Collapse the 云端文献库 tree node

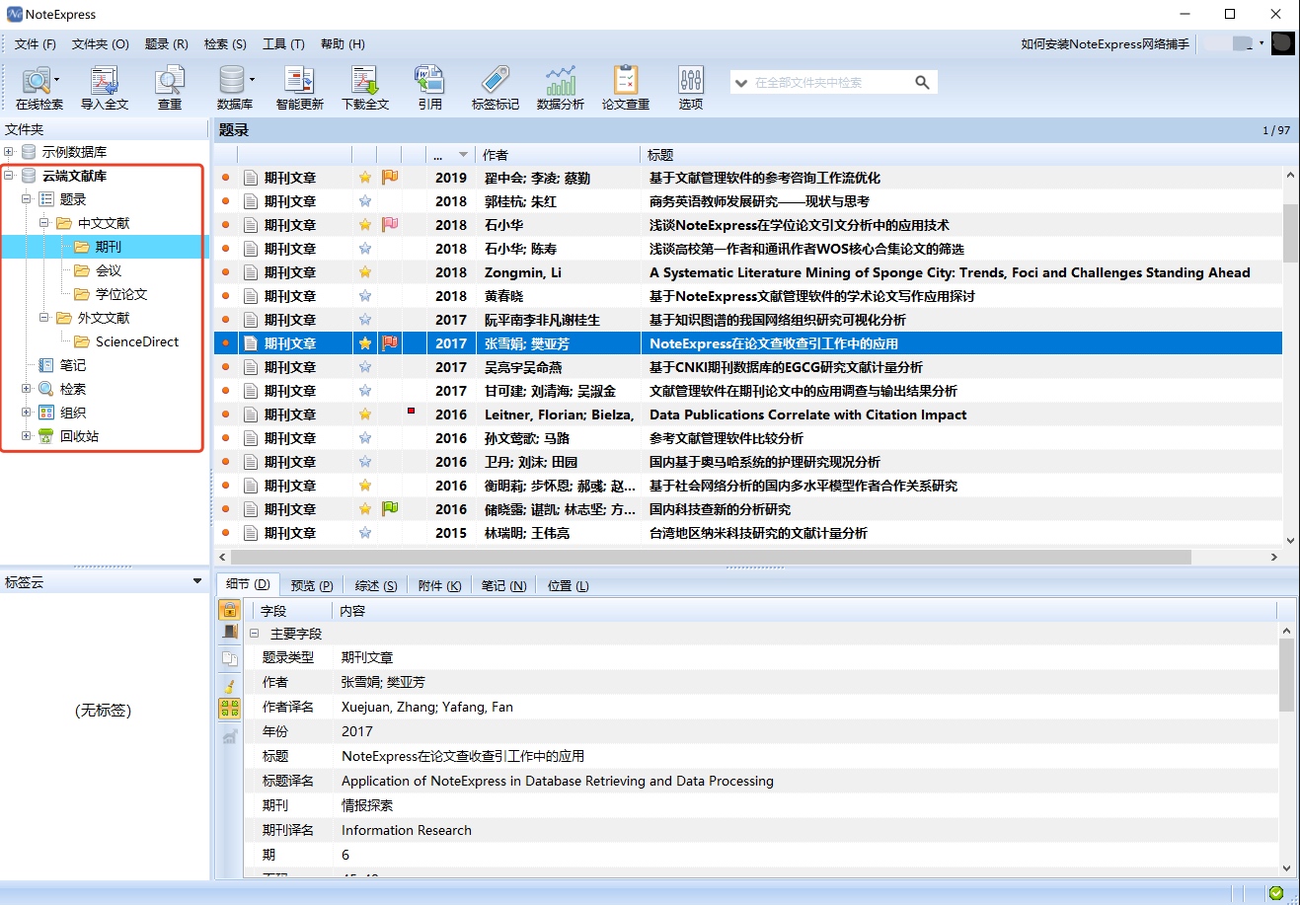tap(9, 176)
